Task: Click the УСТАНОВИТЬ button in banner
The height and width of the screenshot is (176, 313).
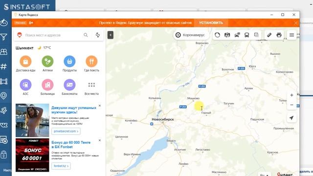Action: [211, 23]
